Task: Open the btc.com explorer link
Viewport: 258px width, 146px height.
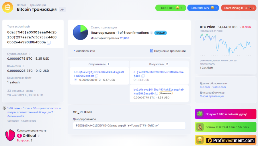Action: tap(205, 87)
